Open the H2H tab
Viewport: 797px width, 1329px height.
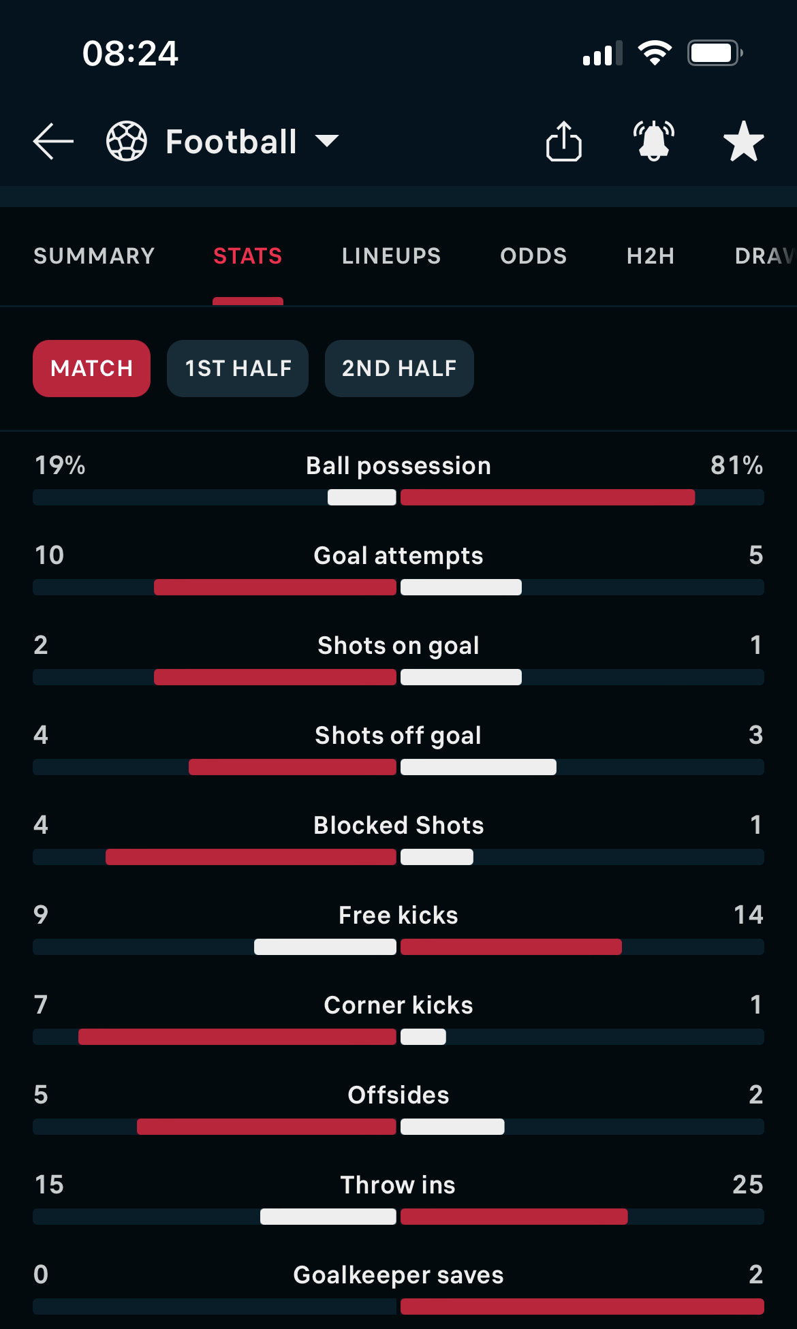[x=651, y=256]
